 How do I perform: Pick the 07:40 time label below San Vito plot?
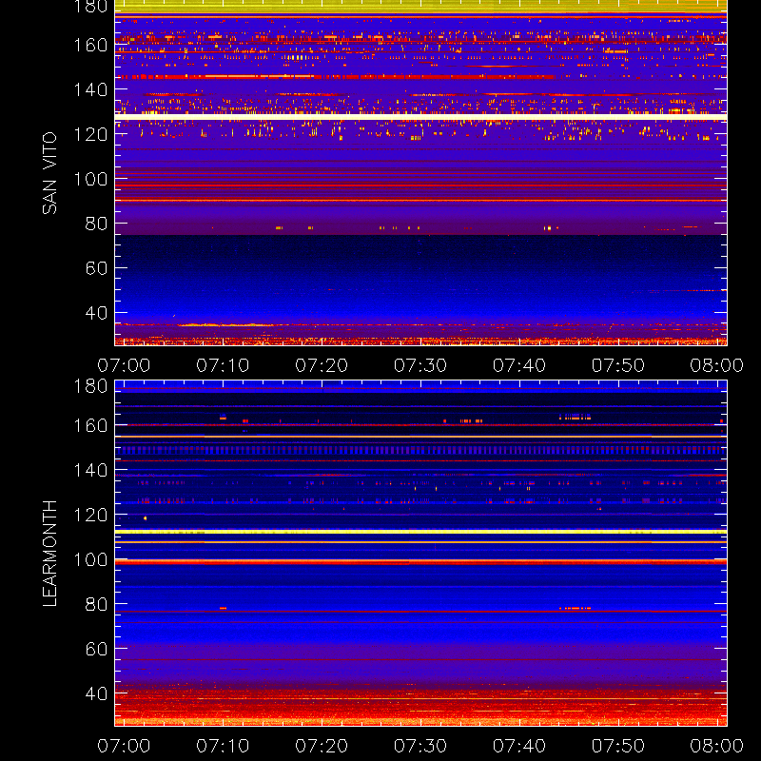(x=519, y=365)
